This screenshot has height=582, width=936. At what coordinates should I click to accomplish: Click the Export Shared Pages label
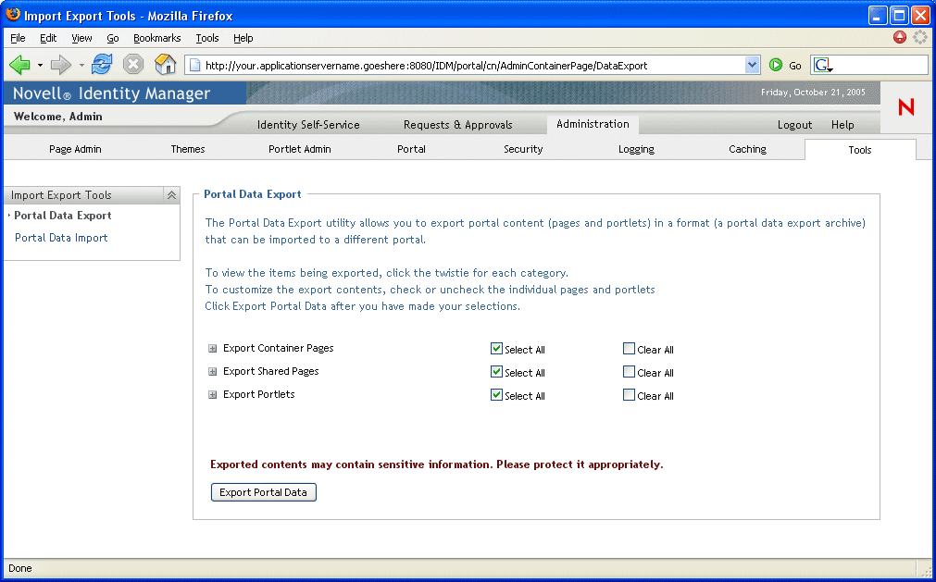[x=271, y=371]
